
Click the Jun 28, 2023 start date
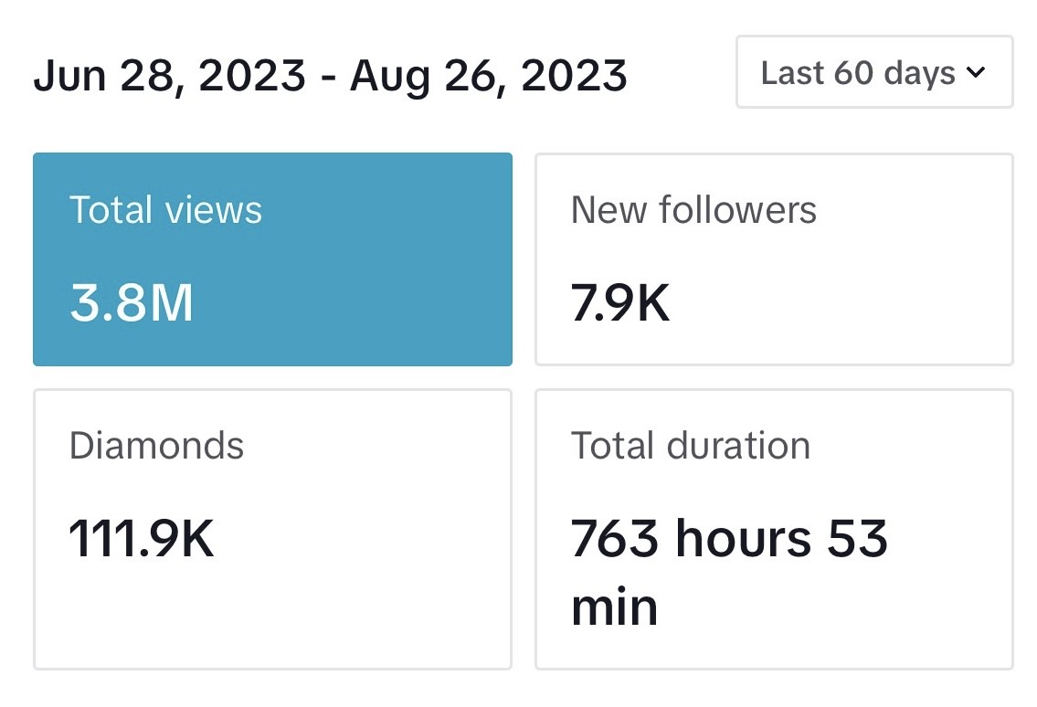(x=170, y=76)
